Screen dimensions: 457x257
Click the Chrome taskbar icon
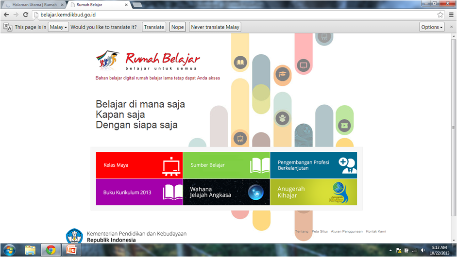tap(51, 250)
